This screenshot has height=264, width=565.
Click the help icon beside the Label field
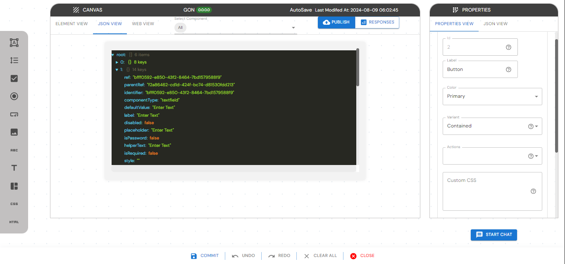click(x=508, y=69)
